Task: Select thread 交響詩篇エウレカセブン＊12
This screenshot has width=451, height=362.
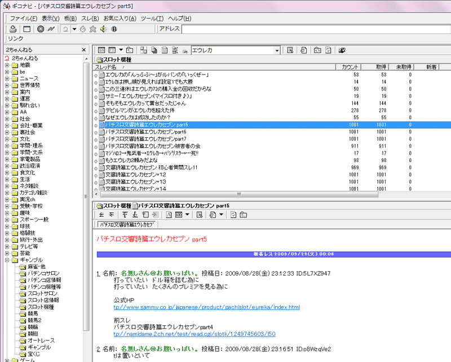Action: pos(135,175)
